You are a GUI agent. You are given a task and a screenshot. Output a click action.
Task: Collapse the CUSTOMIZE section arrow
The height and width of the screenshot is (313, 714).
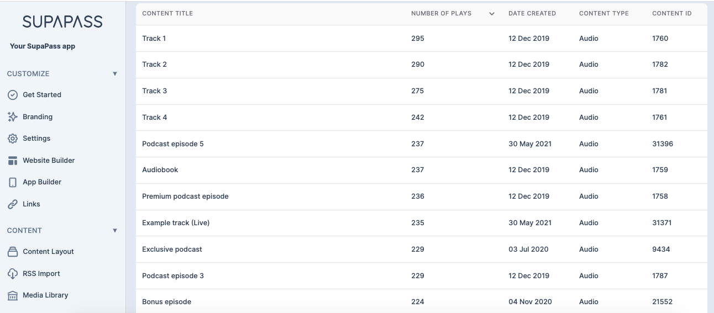pyautogui.click(x=115, y=73)
